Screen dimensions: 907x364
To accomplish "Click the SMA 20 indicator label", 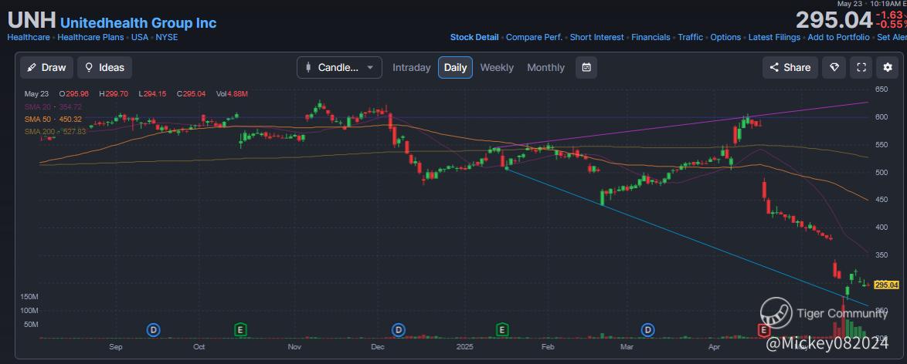I will [x=53, y=107].
